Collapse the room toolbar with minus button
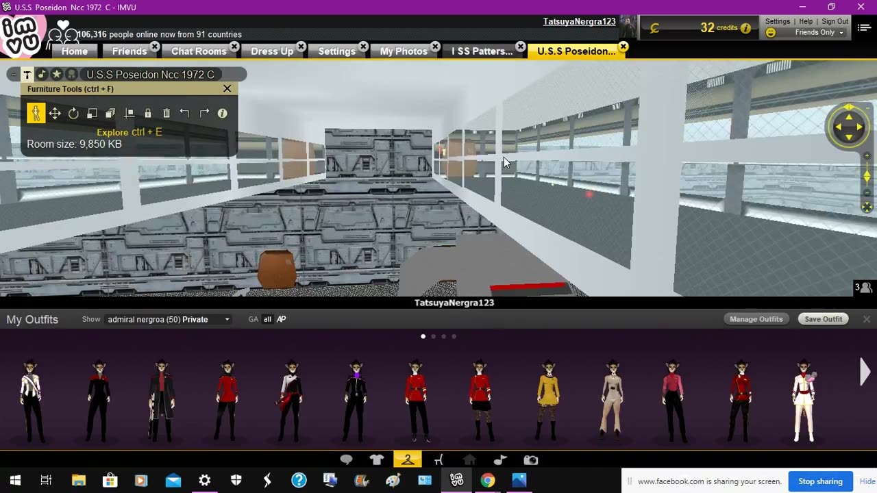This screenshot has width=877, height=493. [13, 74]
